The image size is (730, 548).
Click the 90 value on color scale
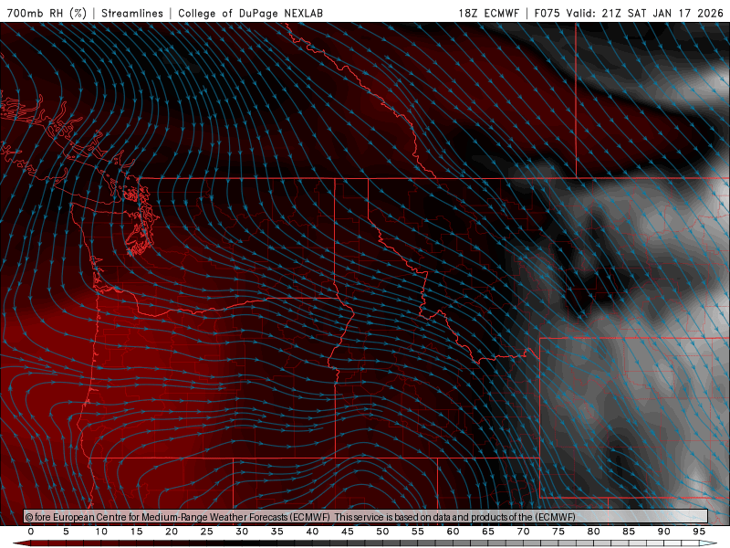[x=664, y=532]
